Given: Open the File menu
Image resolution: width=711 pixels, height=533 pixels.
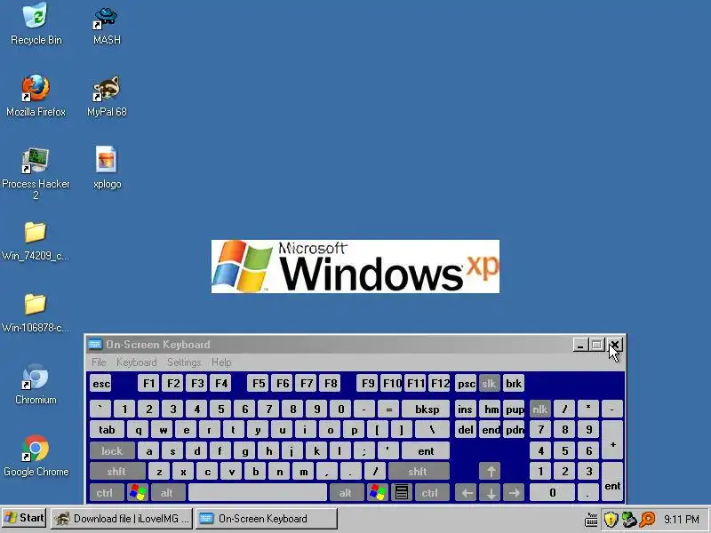Looking at the screenshot, I should tap(99, 362).
